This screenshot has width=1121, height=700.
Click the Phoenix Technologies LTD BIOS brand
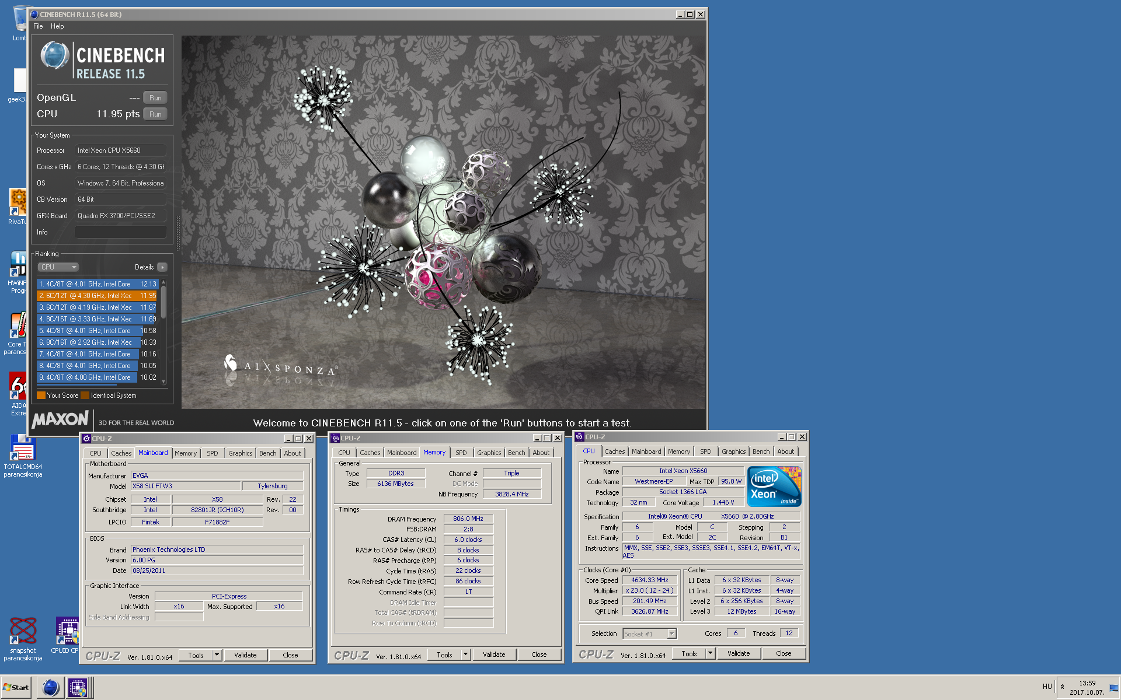tap(217, 549)
